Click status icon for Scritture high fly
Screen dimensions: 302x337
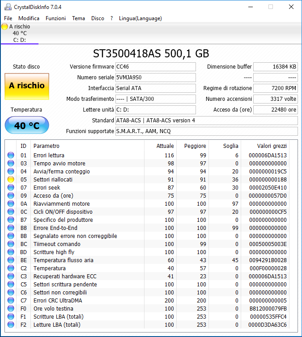point(11,252)
